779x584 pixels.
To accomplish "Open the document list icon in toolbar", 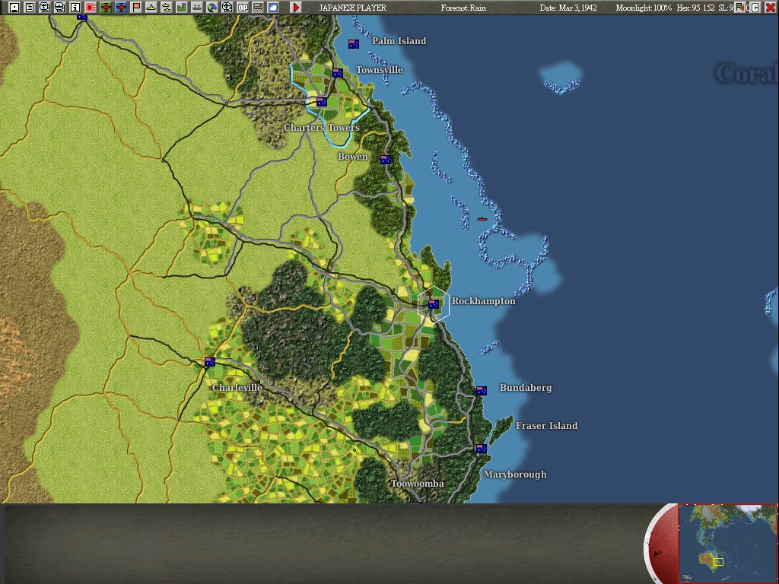I will pos(30,8).
